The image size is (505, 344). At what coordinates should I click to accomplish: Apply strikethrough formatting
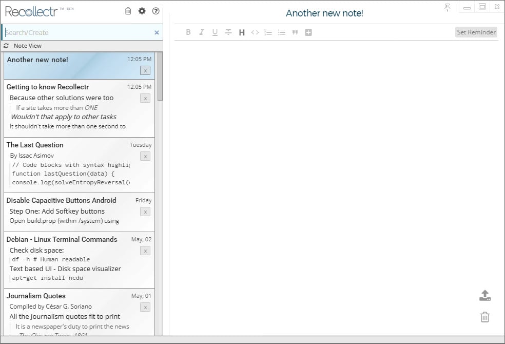(x=228, y=32)
